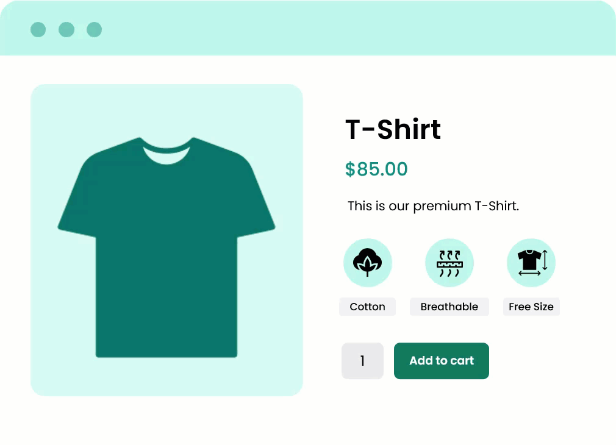Select the breathable fabric airflow icon
Viewport: 616px width, 445px height.
(449, 263)
